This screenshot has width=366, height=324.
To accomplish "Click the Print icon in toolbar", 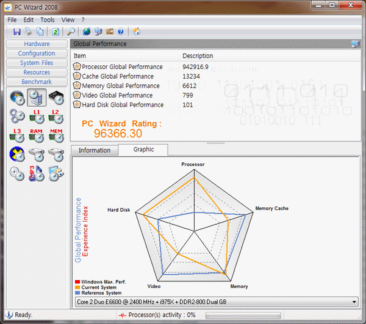I will (x=29, y=32).
